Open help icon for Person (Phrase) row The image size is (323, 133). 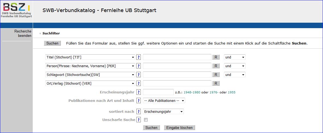(x=139, y=66)
